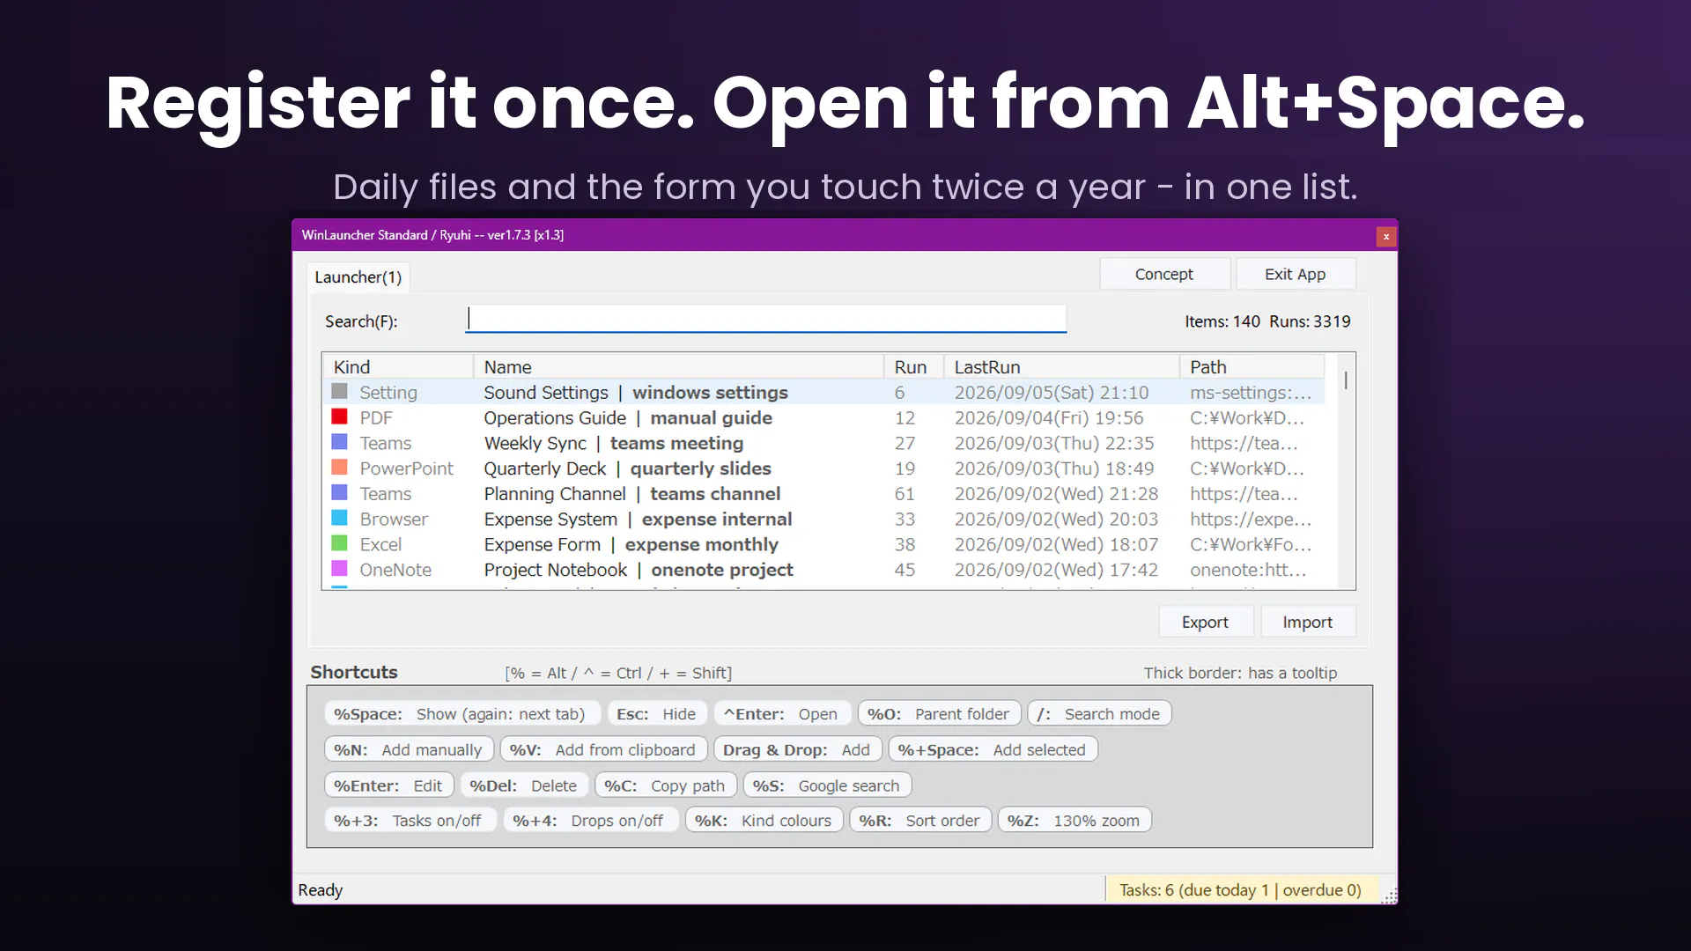
Task: Click the green Excel kind colour square
Action: click(339, 543)
